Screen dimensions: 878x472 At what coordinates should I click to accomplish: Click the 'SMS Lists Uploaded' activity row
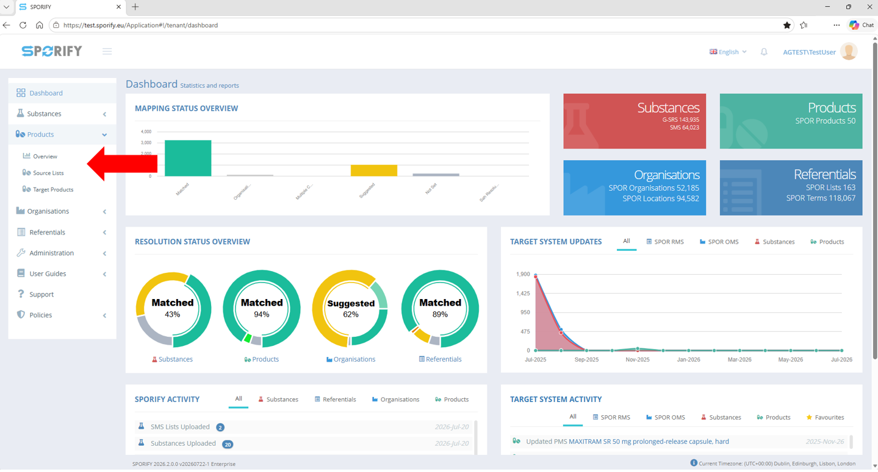click(x=304, y=427)
